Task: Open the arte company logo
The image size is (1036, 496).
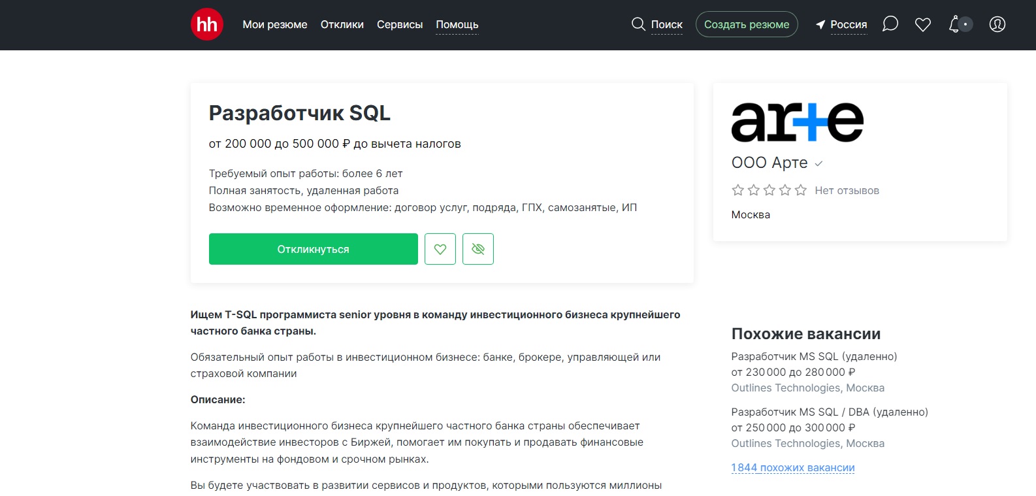Action: (797, 122)
